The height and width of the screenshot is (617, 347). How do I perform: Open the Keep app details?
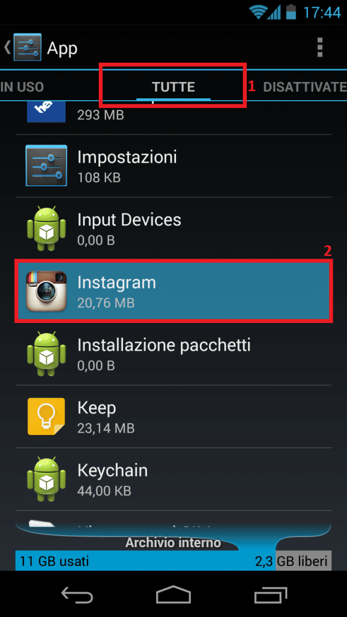(x=173, y=417)
